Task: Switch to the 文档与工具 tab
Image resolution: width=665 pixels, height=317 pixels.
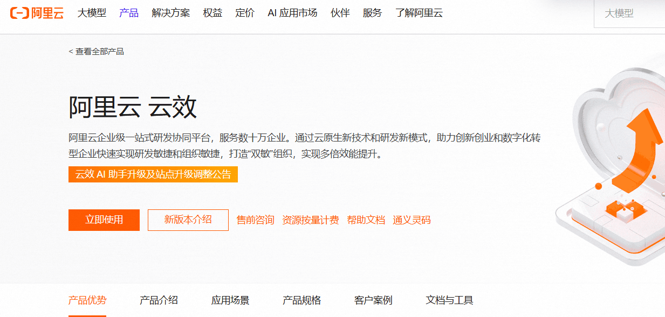Action: tap(450, 300)
